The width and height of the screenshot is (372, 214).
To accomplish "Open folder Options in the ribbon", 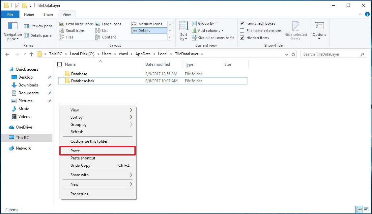I will tap(319, 30).
